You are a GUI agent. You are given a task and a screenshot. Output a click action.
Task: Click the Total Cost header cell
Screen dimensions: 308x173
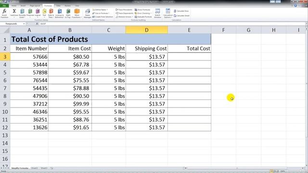click(x=189, y=49)
